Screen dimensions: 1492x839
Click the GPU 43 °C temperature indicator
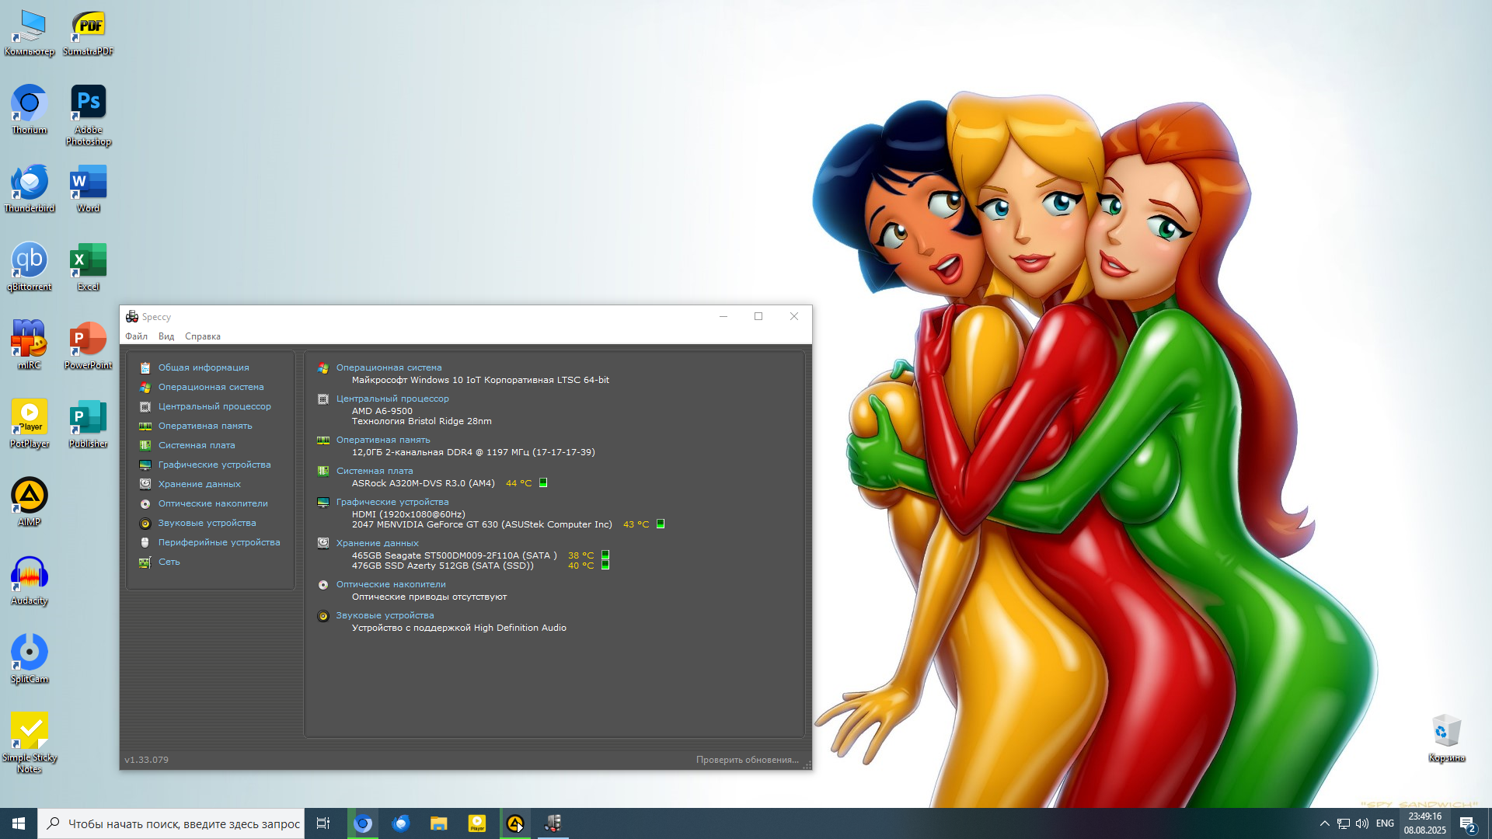(x=661, y=524)
